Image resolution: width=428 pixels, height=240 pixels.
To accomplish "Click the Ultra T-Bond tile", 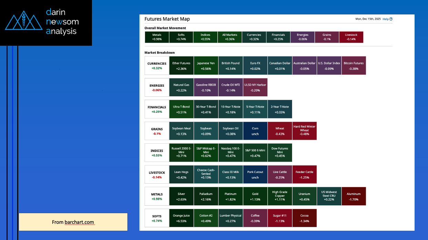I will click(181, 109).
